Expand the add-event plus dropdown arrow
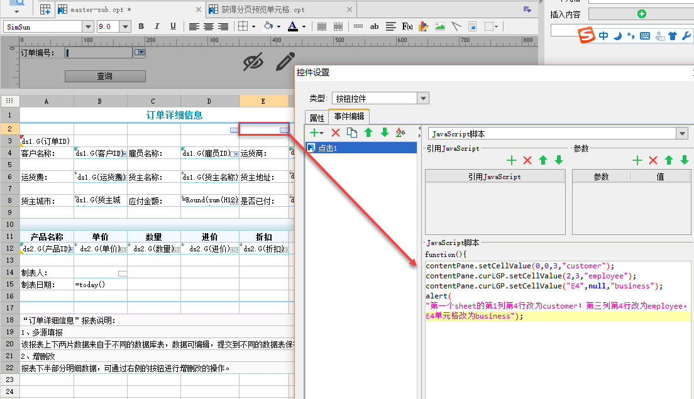Viewport: 694px width, 399px height. tap(322, 133)
